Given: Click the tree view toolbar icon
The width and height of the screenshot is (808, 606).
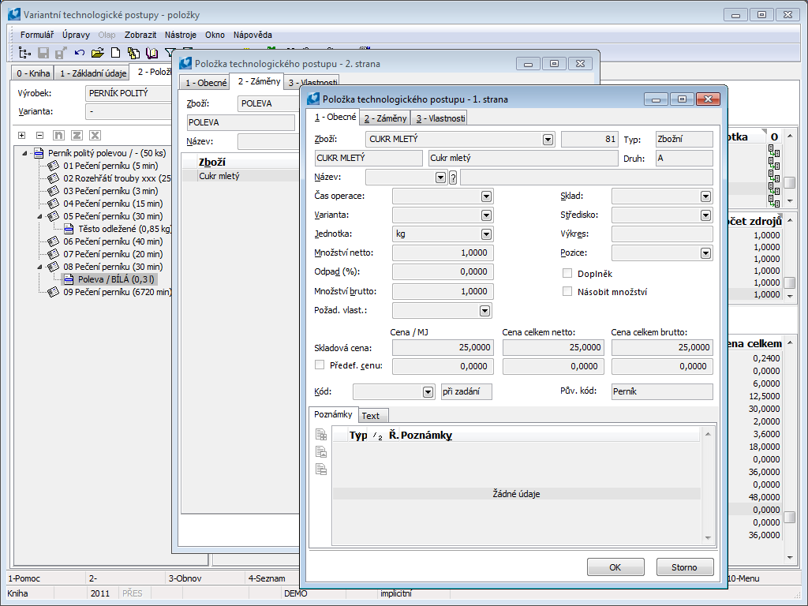Looking at the screenshot, I should [24, 53].
